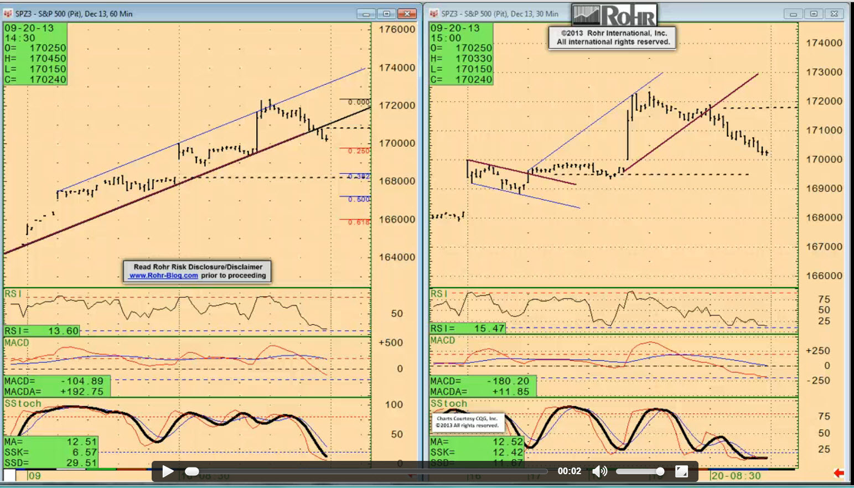Screen dimensions: 854x488
Task: Select the MACD label in right chart
Action: 442,340
